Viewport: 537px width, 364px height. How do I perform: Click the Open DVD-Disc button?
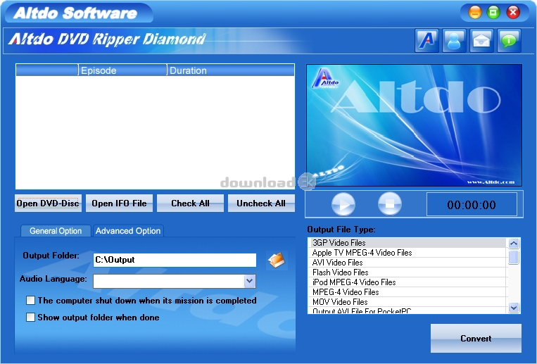pyautogui.click(x=48, y=203)
